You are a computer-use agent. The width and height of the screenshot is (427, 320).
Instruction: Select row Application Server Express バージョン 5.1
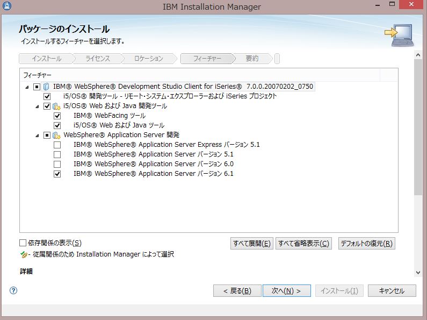[167, 145]
